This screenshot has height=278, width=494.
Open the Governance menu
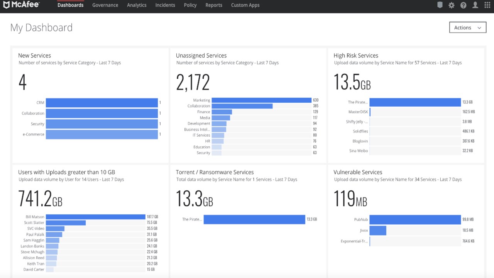point(105,5)
